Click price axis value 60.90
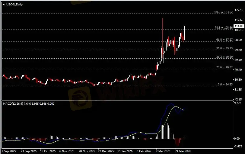This screenshot has width=245, height=154. click(238, 80)
